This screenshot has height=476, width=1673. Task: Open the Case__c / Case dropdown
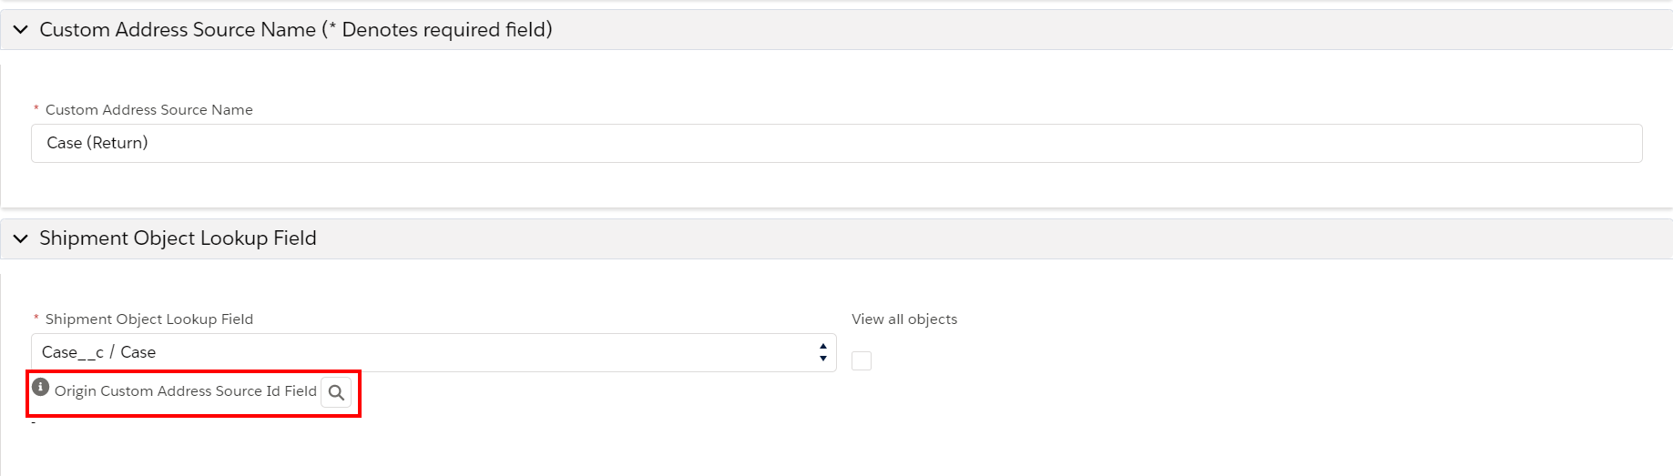[x=434, y=352]
